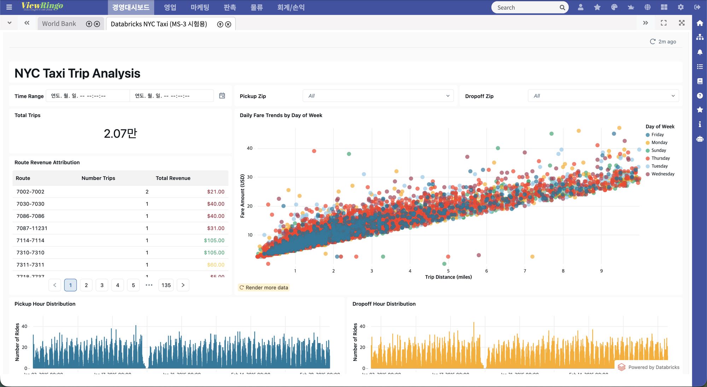This screenshot has height=387, width=707.
Task: Open the 마케팅 menu
Action: click(x=200, y=7)
